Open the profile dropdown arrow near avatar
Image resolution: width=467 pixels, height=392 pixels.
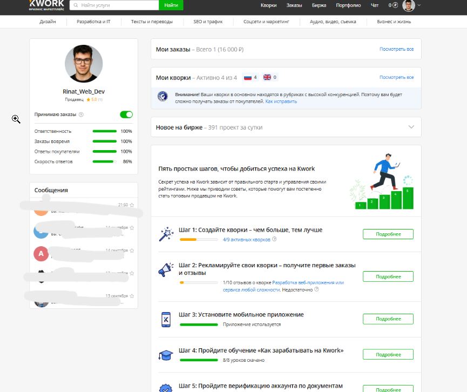[x=419, y=5]
